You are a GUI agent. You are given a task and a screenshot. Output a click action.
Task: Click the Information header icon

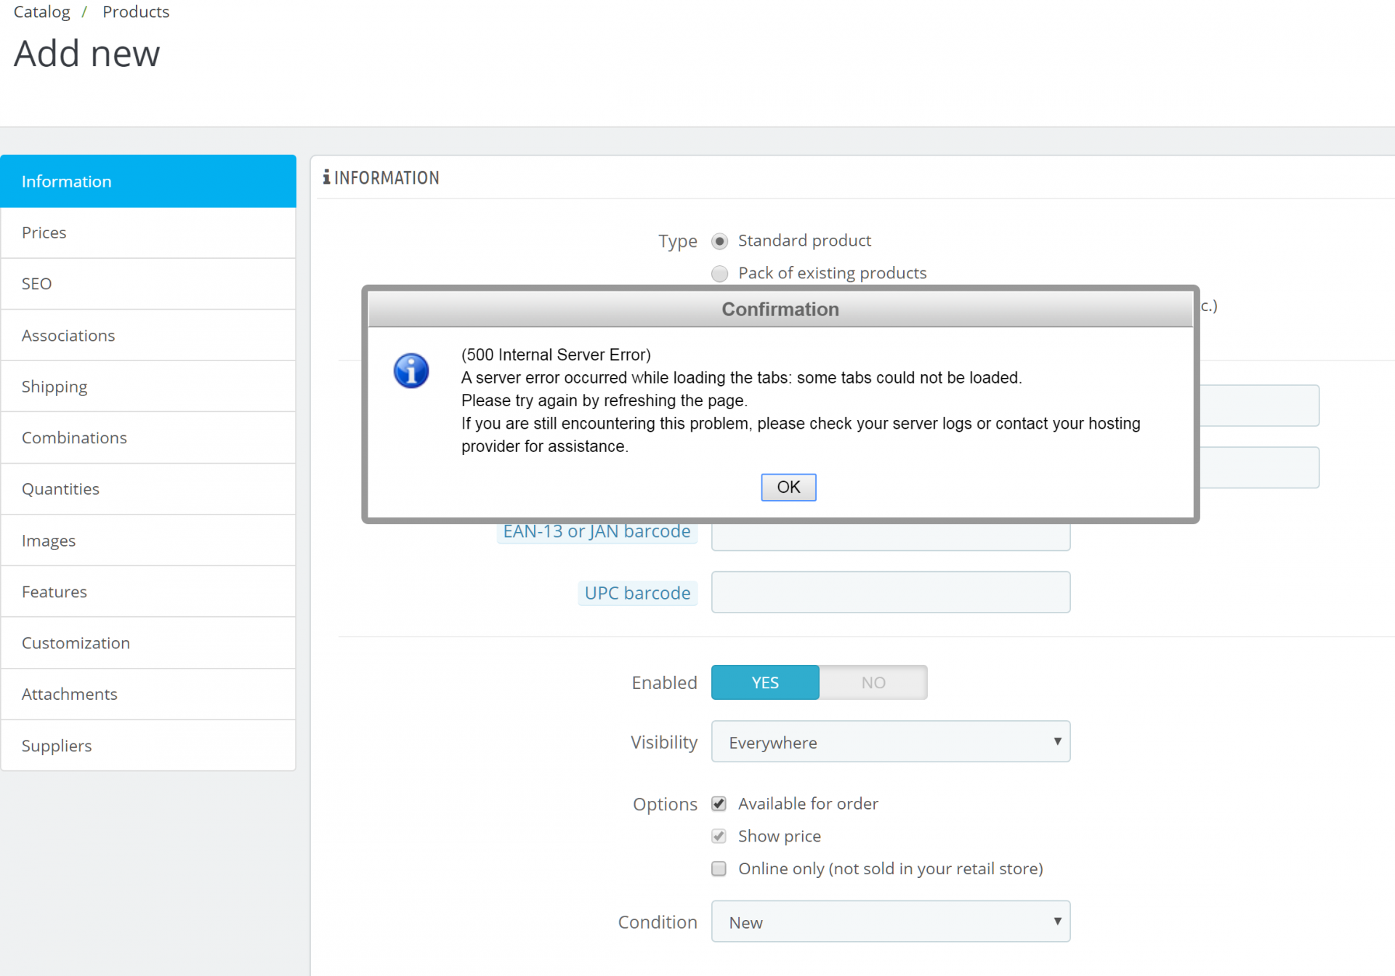(326, 177)
